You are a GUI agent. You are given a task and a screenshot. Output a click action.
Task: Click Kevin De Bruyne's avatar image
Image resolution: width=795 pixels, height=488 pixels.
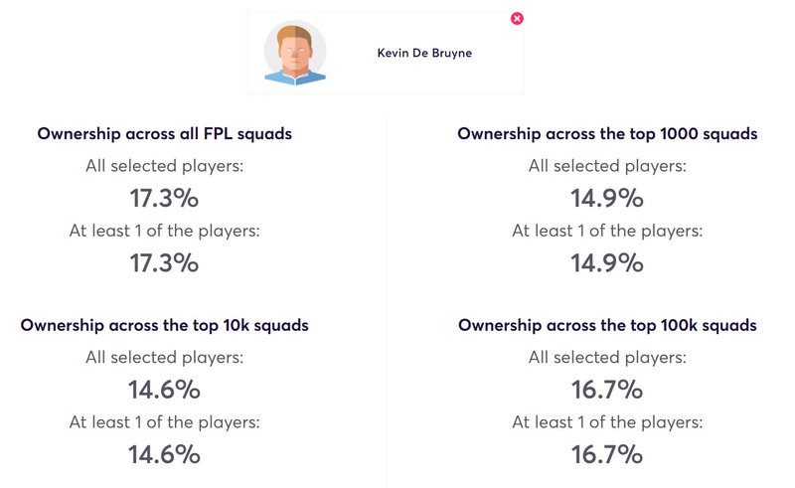tap(294, 53)
